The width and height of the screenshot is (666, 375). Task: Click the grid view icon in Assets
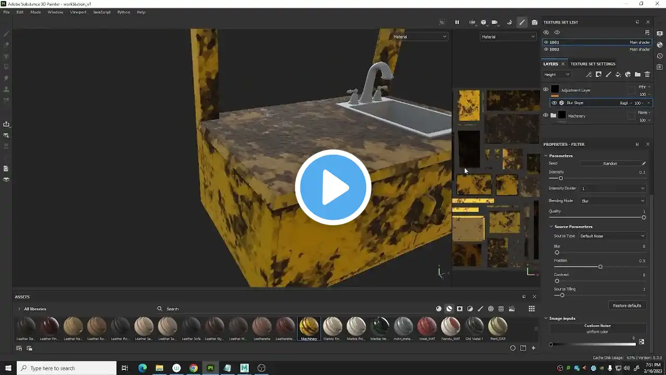tap(531, 309)
